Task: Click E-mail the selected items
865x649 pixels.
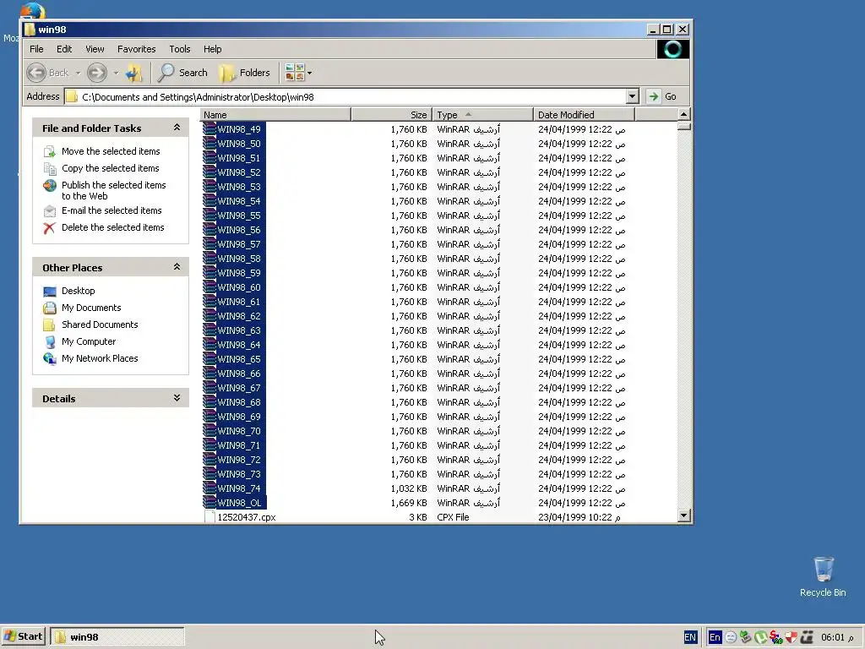Action: point(112,210)
